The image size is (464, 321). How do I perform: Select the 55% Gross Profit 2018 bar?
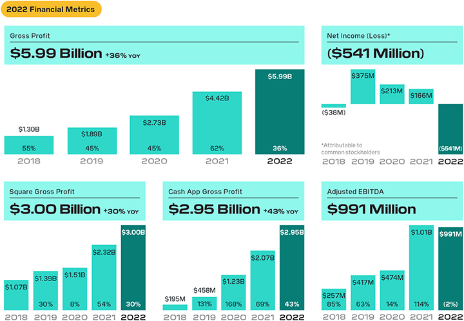tap(29, 145)
